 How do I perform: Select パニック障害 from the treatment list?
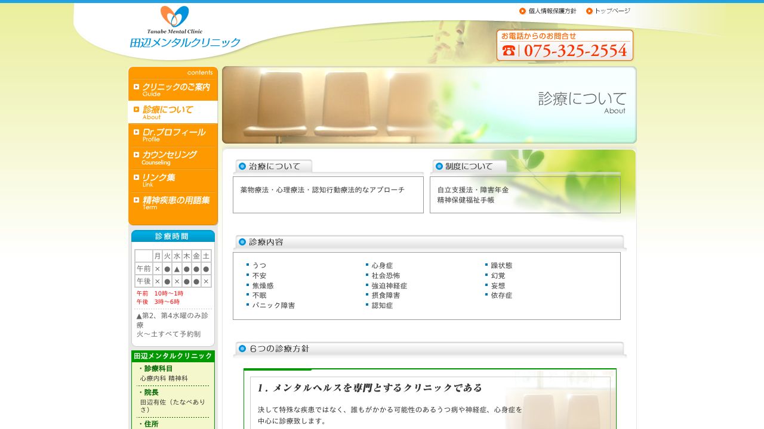(273, 305)
